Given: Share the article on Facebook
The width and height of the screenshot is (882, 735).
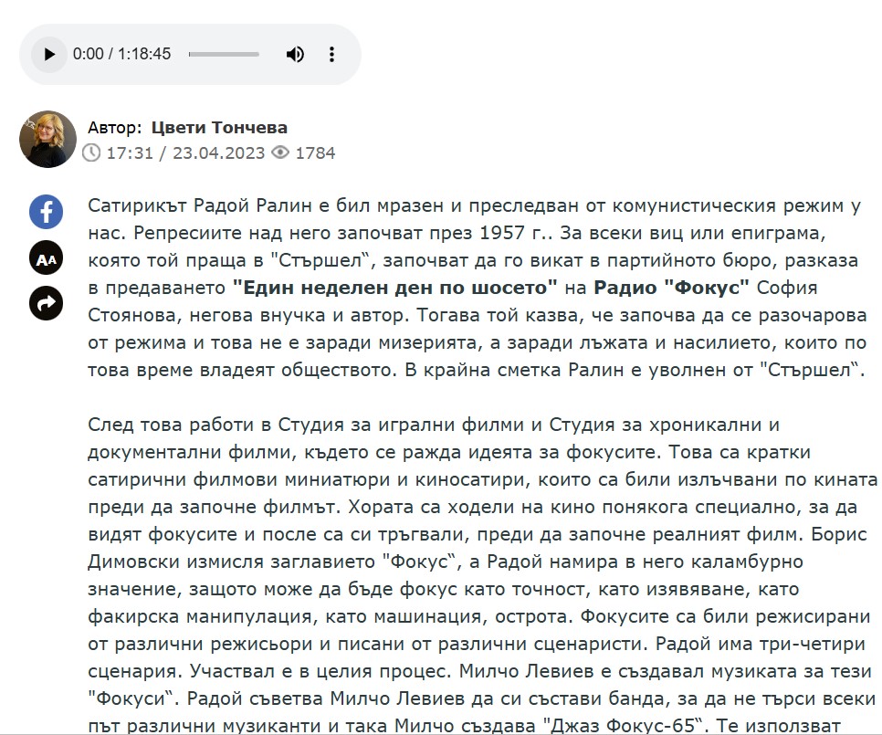Looking at the screenshot, I should [x=46, y=213].
